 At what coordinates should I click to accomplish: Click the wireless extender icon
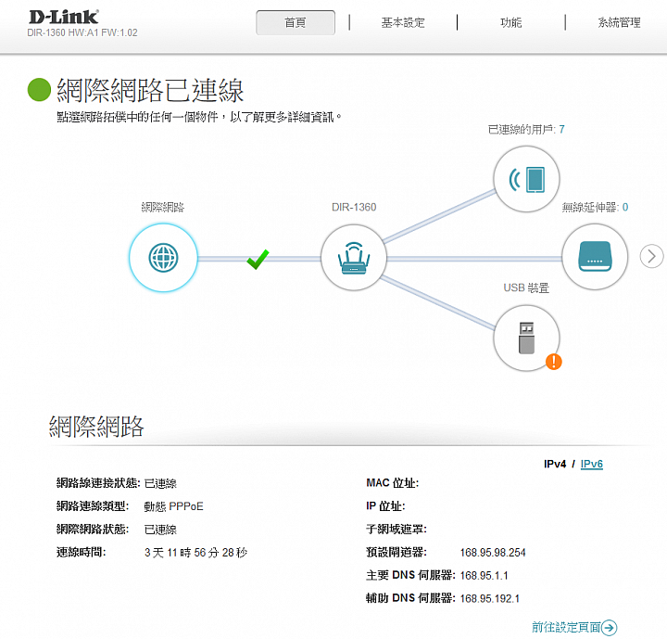pos(595,257)
